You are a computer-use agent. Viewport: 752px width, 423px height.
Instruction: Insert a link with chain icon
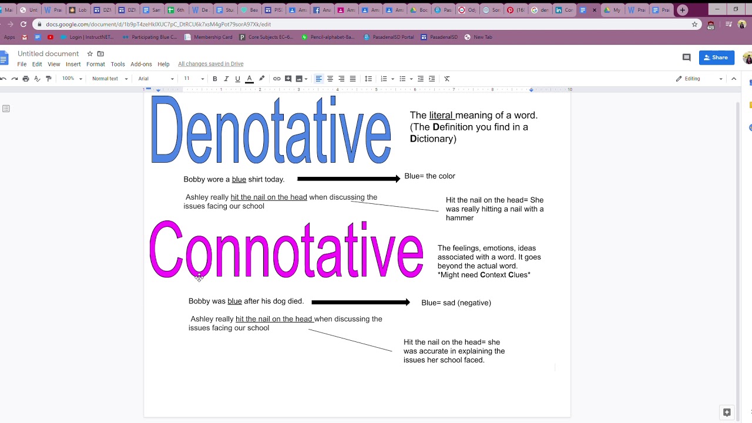pyautogui.click(x=277, y=79)
